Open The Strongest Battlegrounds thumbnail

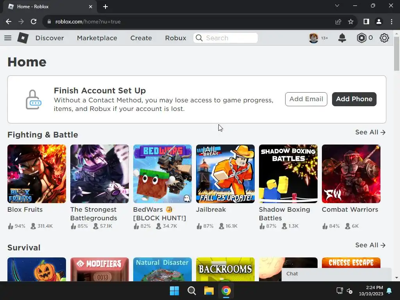tap(100, 174)
